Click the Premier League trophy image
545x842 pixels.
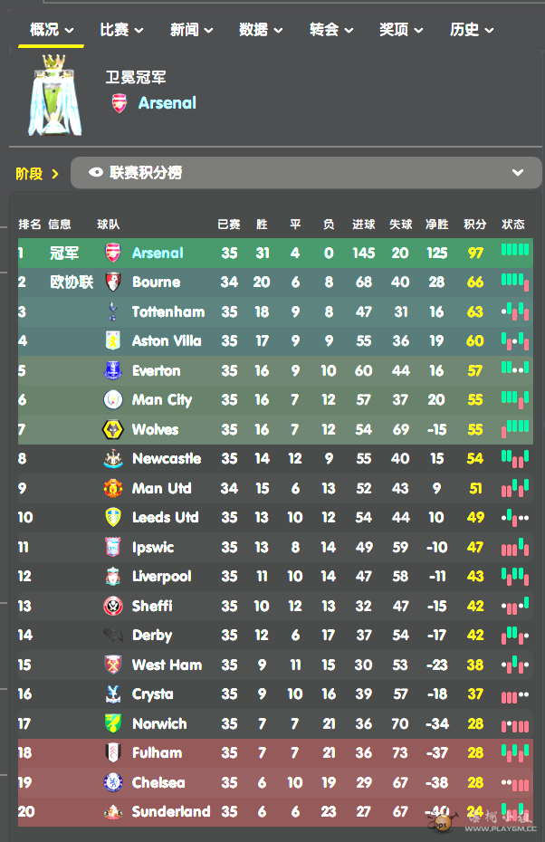[54, 95]
